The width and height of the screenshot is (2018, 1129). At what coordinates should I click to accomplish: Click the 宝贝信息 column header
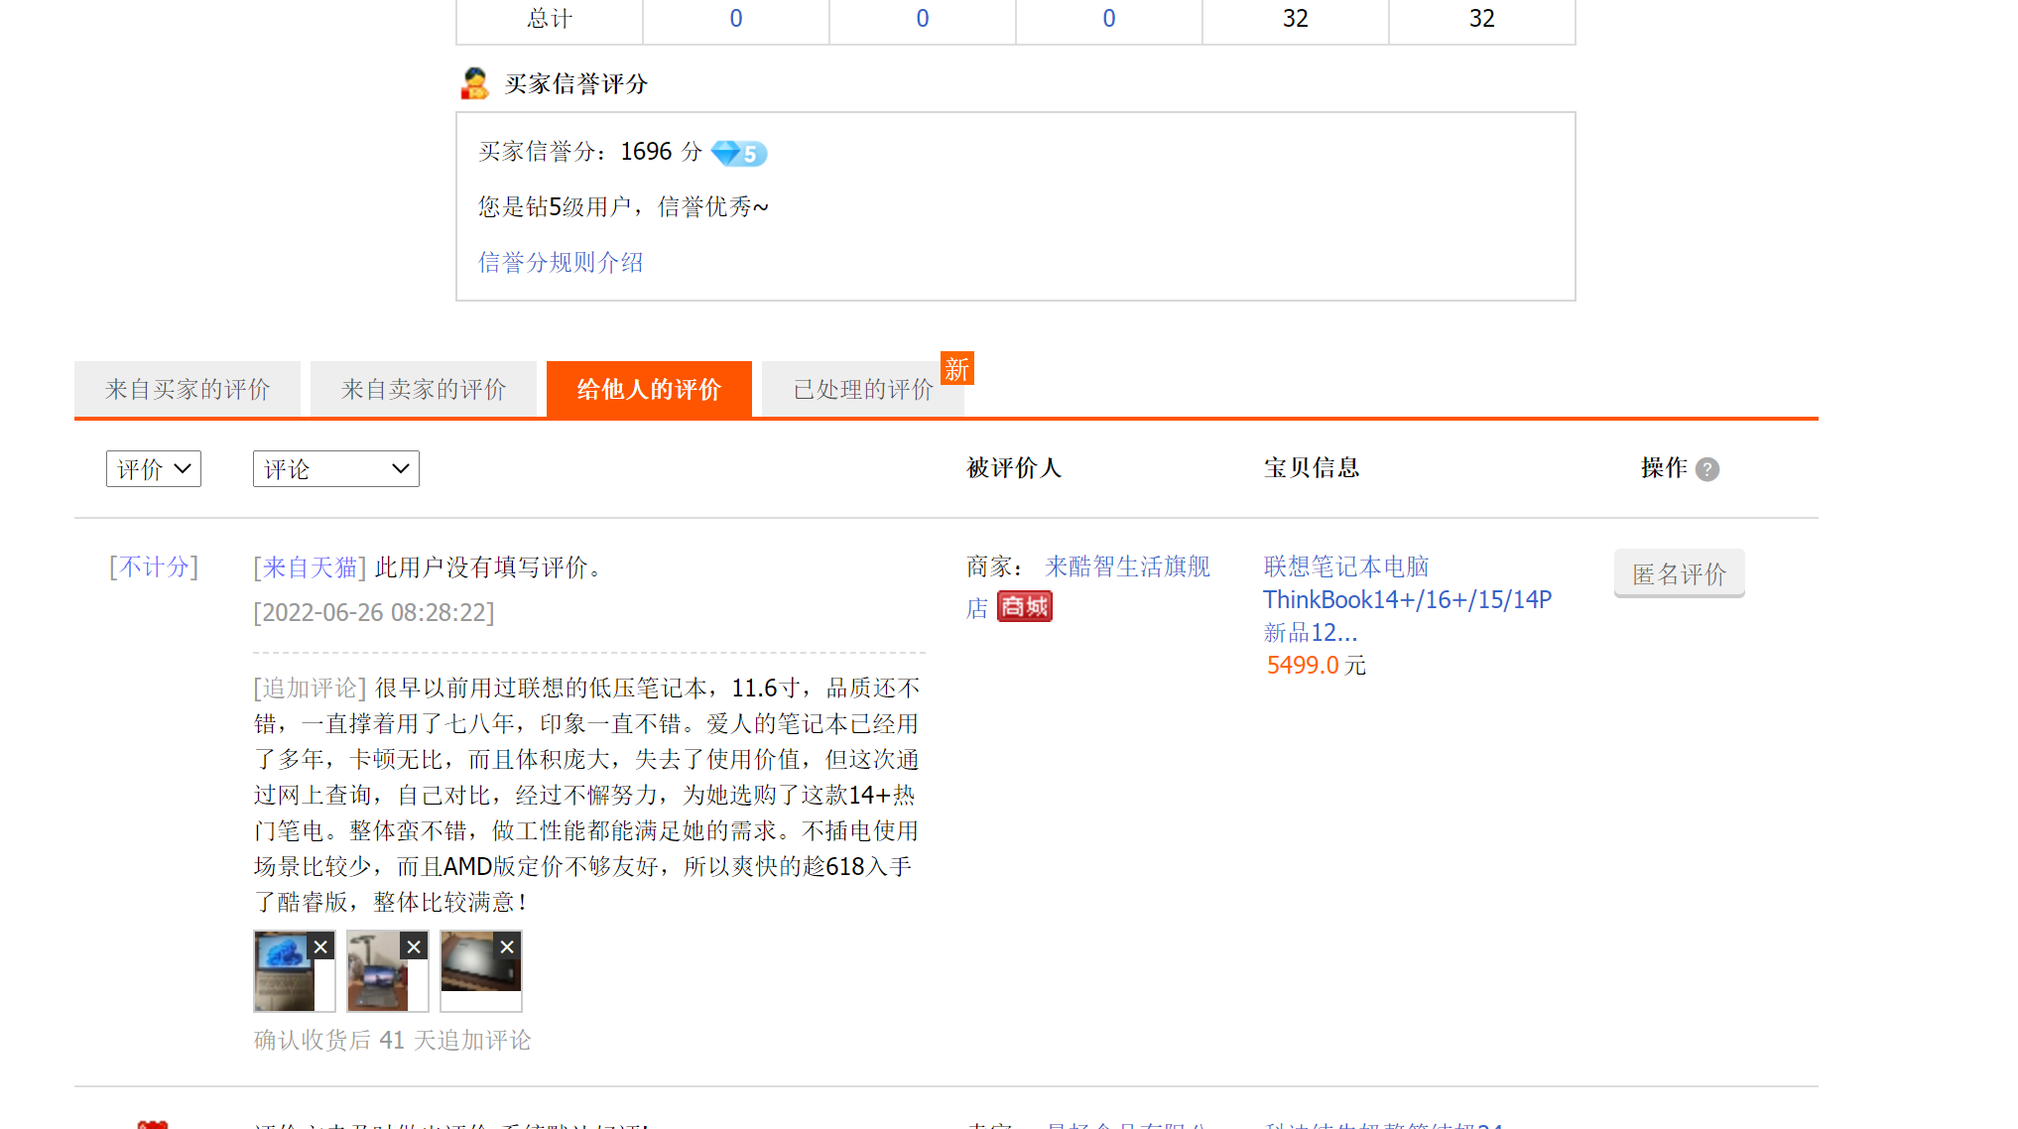click(1312, 468)
